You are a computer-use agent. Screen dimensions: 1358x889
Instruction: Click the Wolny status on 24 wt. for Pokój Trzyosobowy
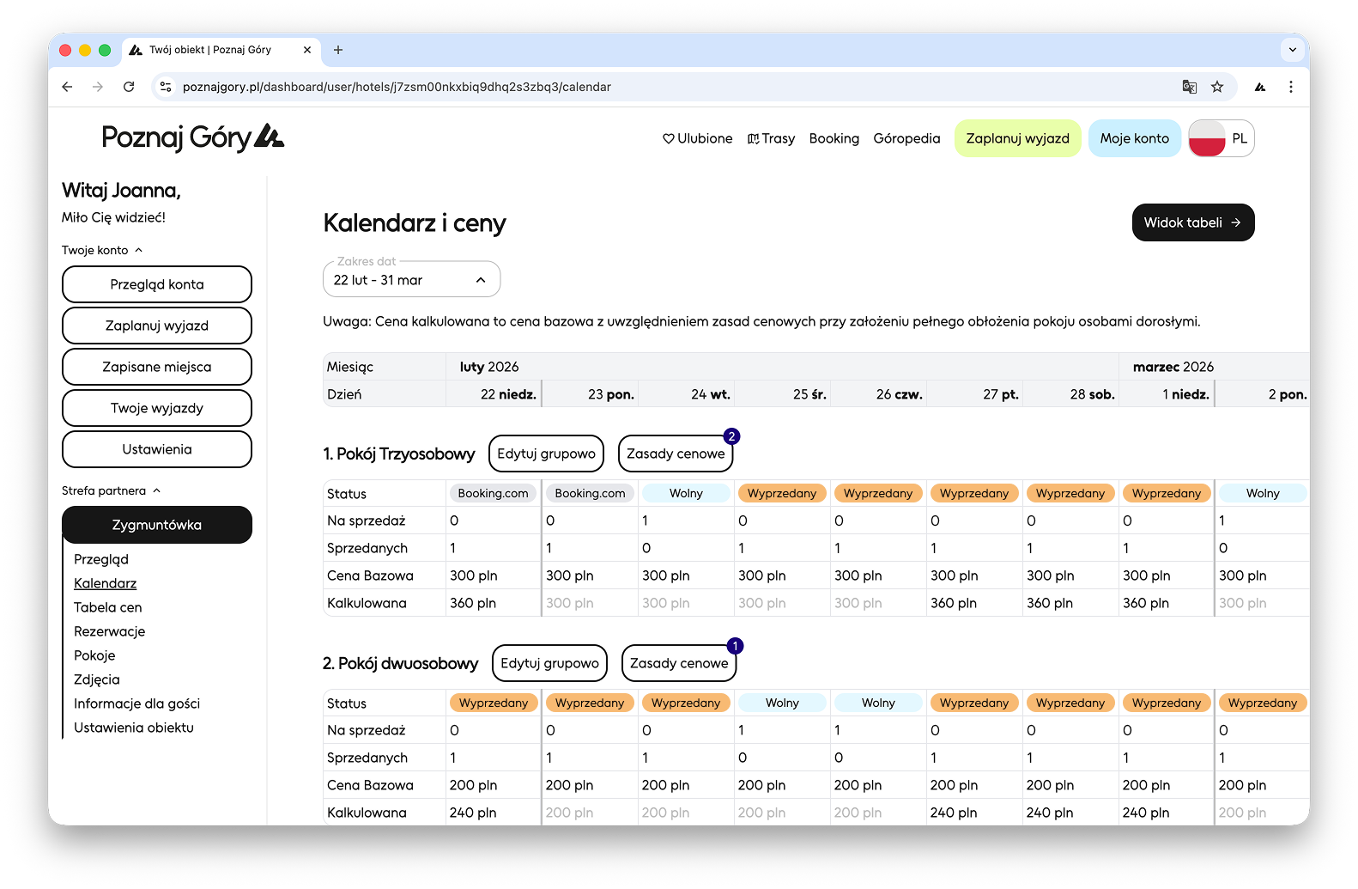(686, 493)
